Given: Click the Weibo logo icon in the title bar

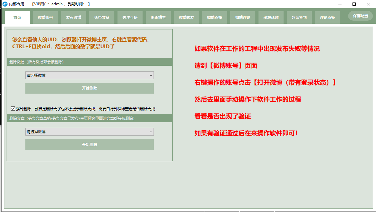Looking at the screenshot, I should [x=4, y=4].
